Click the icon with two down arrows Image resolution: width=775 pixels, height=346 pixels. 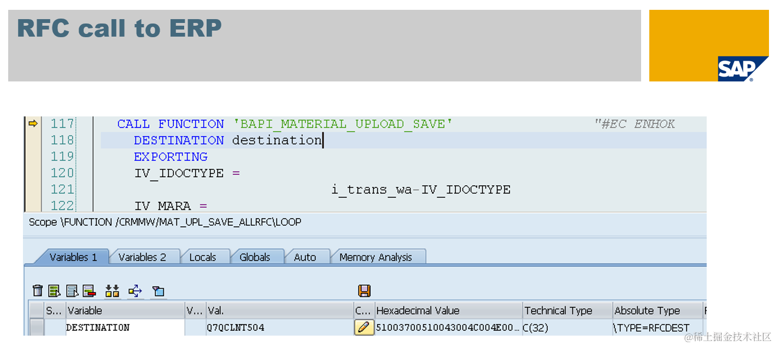coord(113,291)
